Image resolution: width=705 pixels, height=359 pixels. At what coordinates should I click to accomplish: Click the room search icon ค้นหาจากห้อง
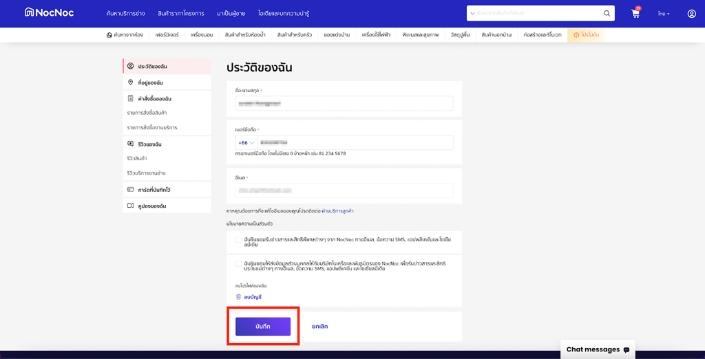point(109,34)
